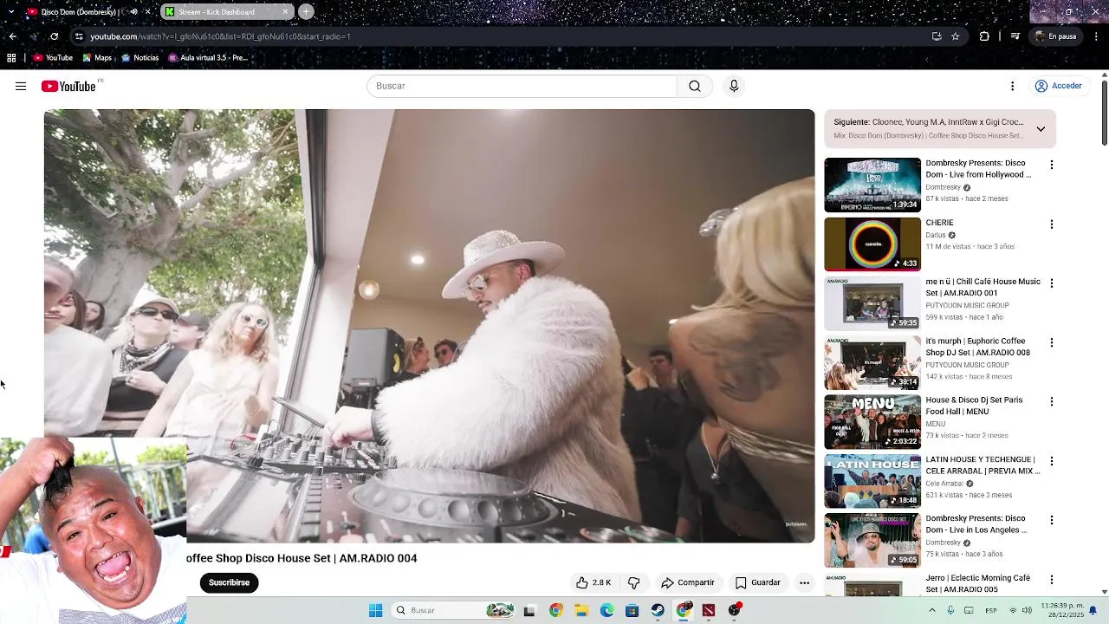Image resolution: width=1109 pixels, height=624 pixels.
Task: Close the Kick Dashboard tab
Action: 285,12
